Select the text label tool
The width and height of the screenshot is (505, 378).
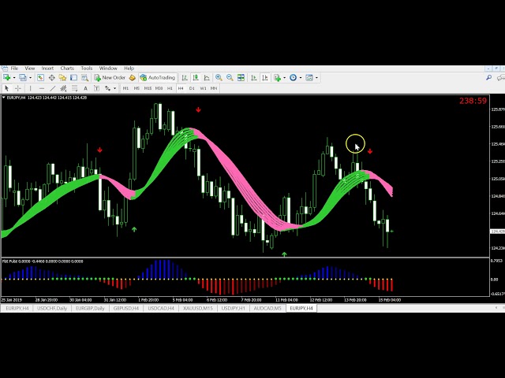tap(85, 88)
